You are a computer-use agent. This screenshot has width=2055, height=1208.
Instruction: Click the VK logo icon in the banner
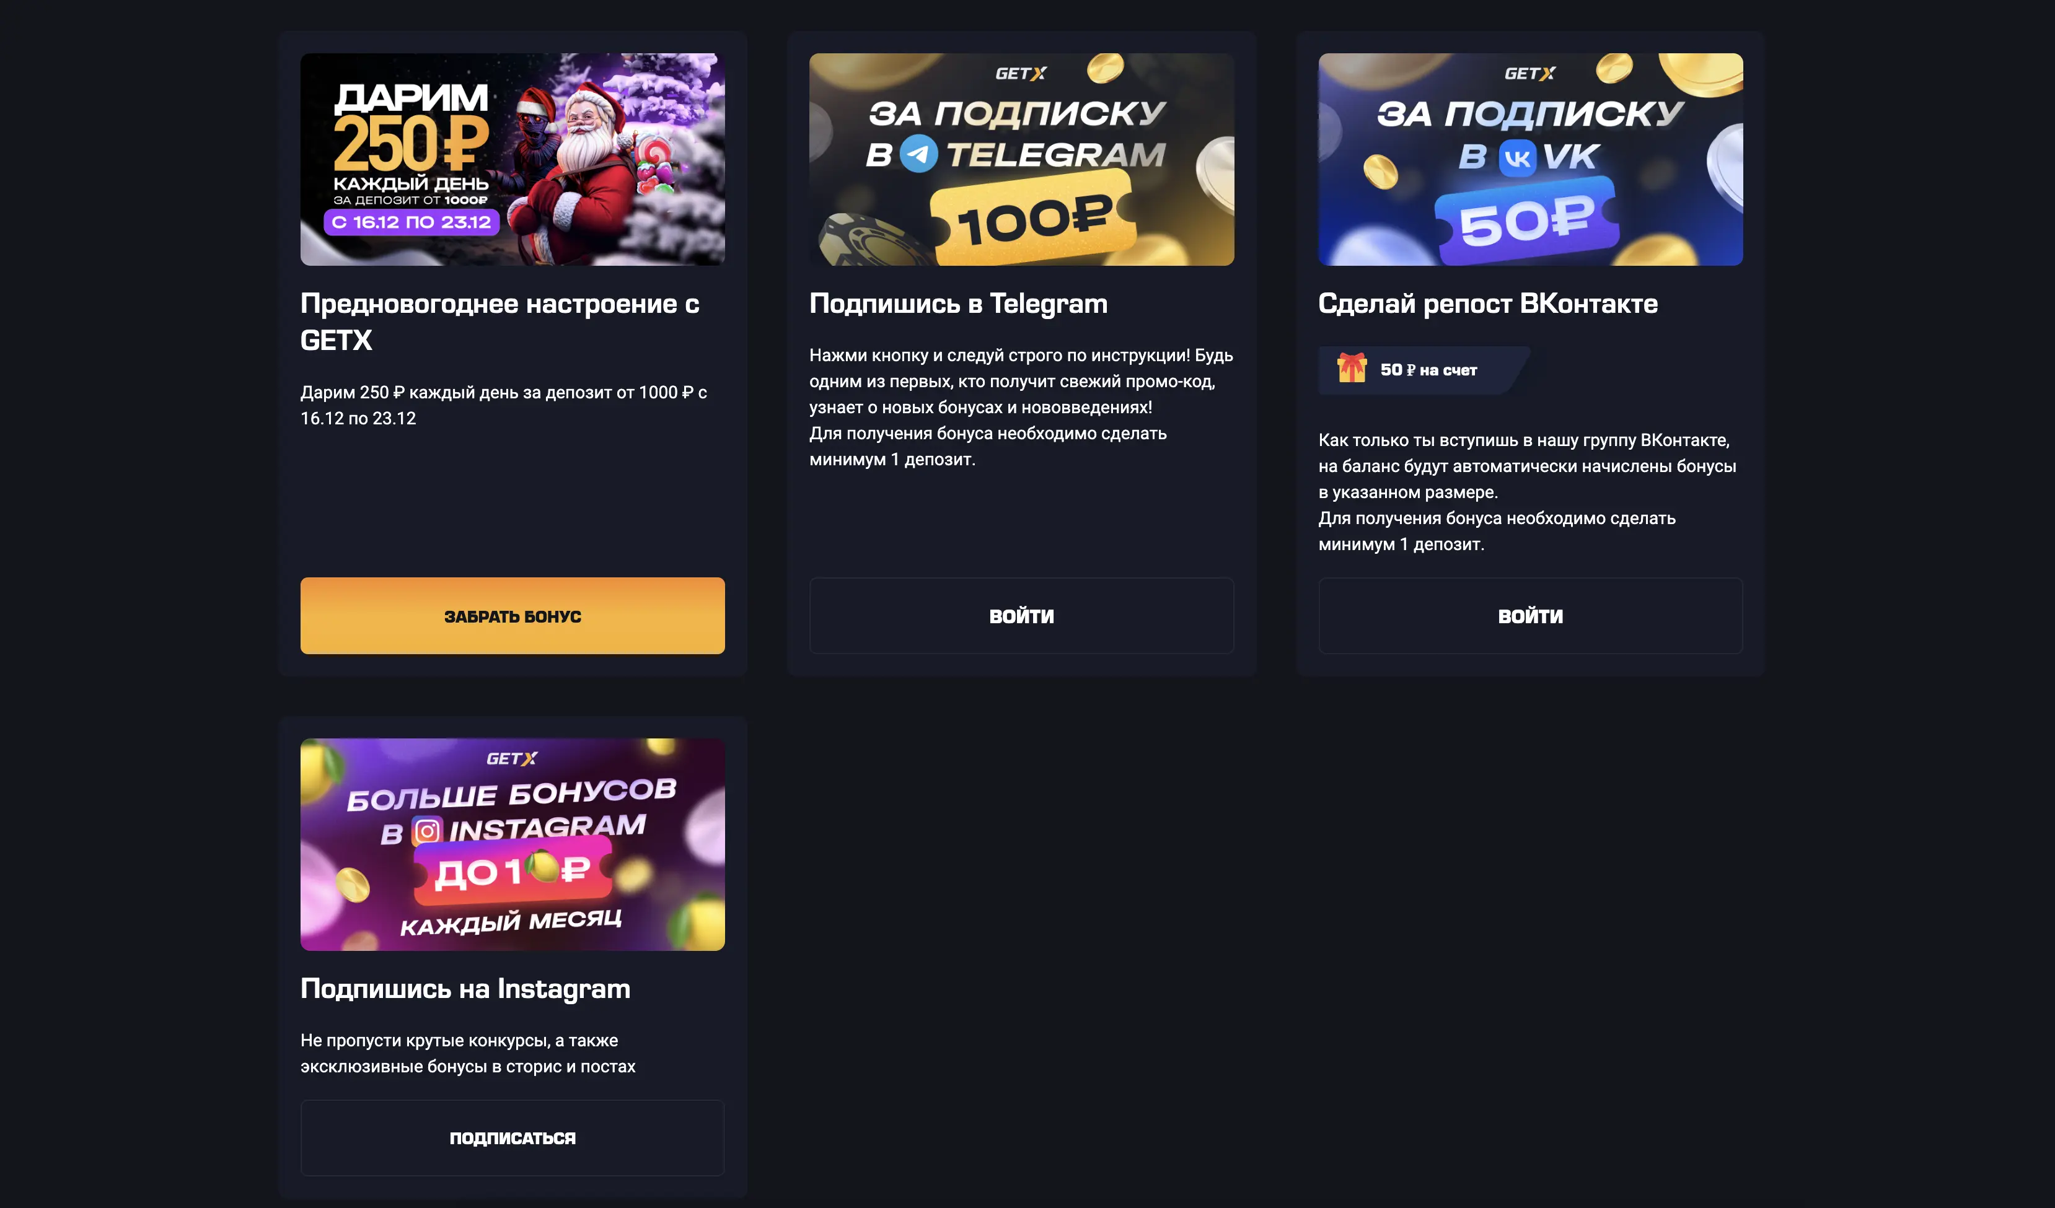(1518, 157)
